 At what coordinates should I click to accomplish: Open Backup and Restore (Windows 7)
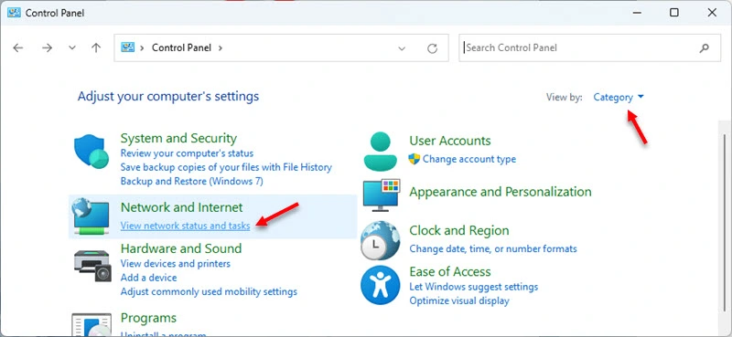[x=191, y=181]
